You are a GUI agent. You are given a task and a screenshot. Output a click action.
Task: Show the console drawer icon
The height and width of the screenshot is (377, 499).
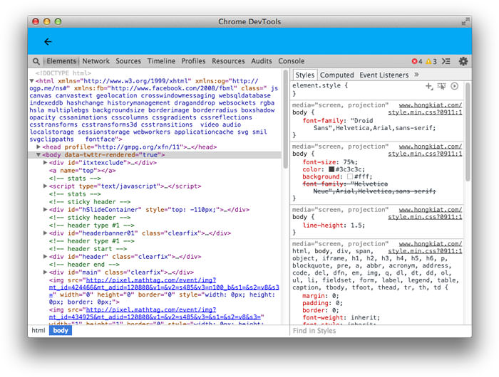(446, 61)
